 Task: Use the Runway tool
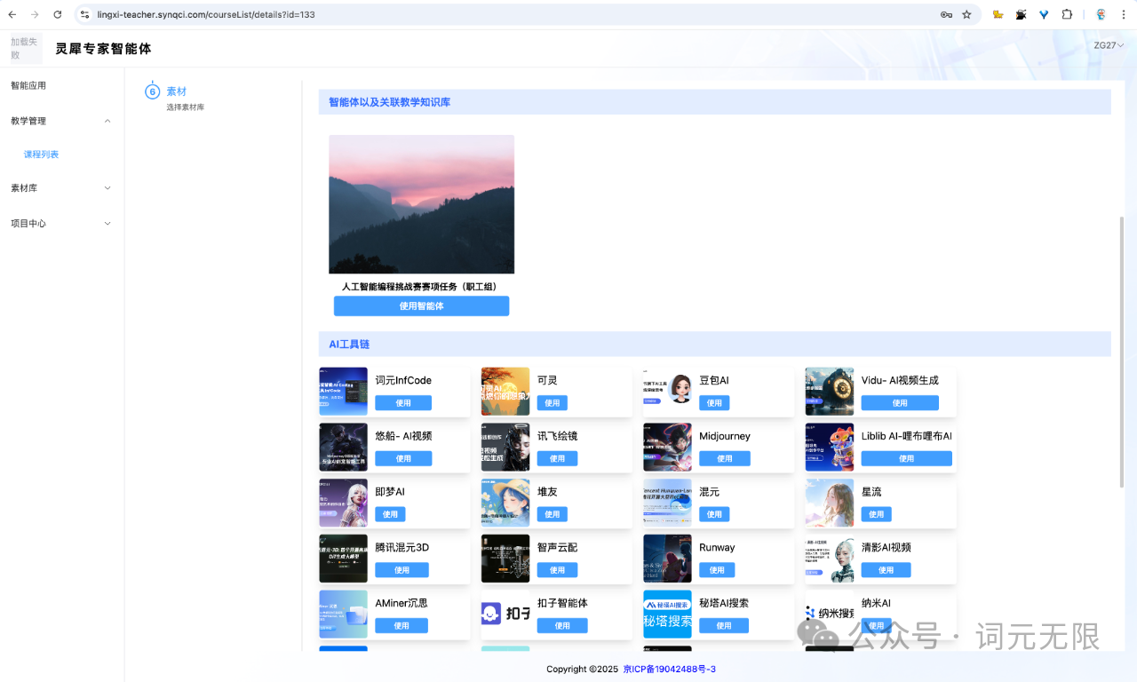coord(717,570)
